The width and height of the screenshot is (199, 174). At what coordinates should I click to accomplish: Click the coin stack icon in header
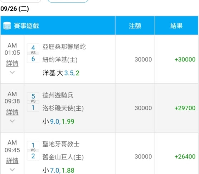7,26
